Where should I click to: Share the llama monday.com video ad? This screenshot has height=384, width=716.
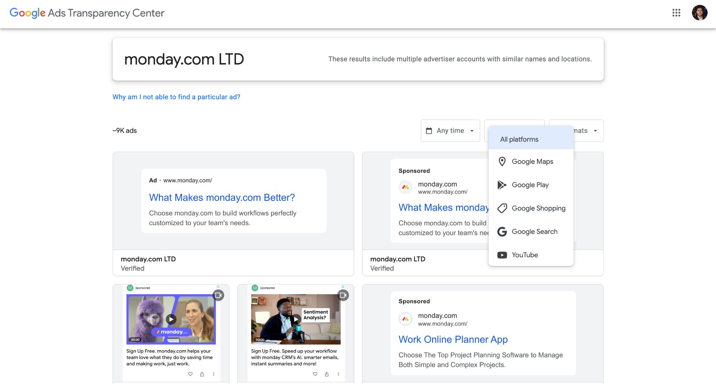coord(202,374)
